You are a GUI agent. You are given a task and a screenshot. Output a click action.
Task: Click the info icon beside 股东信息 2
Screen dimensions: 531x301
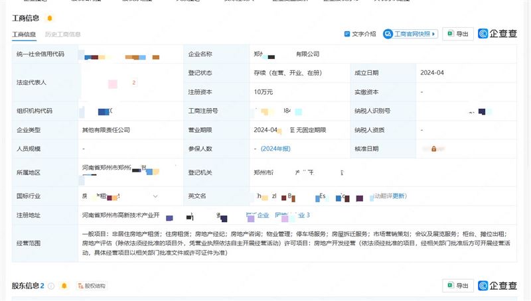tap(51, 286)
